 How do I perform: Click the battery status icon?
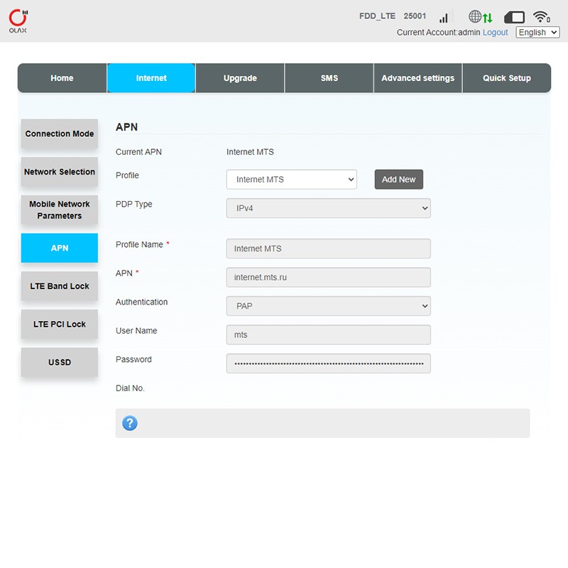click(x=514, y=17)
